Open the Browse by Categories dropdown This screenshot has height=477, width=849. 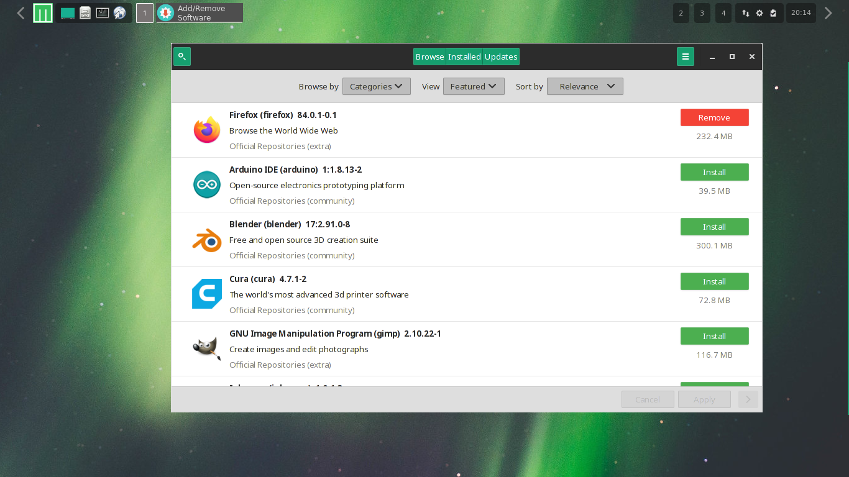tap(377, 86)
